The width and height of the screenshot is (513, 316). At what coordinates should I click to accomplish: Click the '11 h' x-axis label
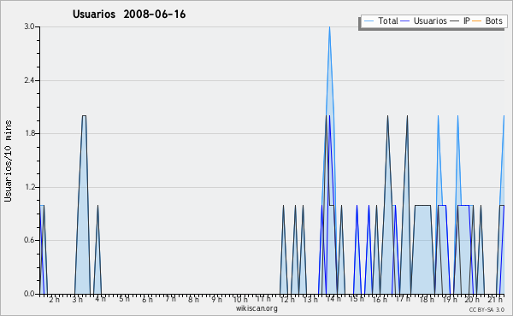[x=263, y=299]
